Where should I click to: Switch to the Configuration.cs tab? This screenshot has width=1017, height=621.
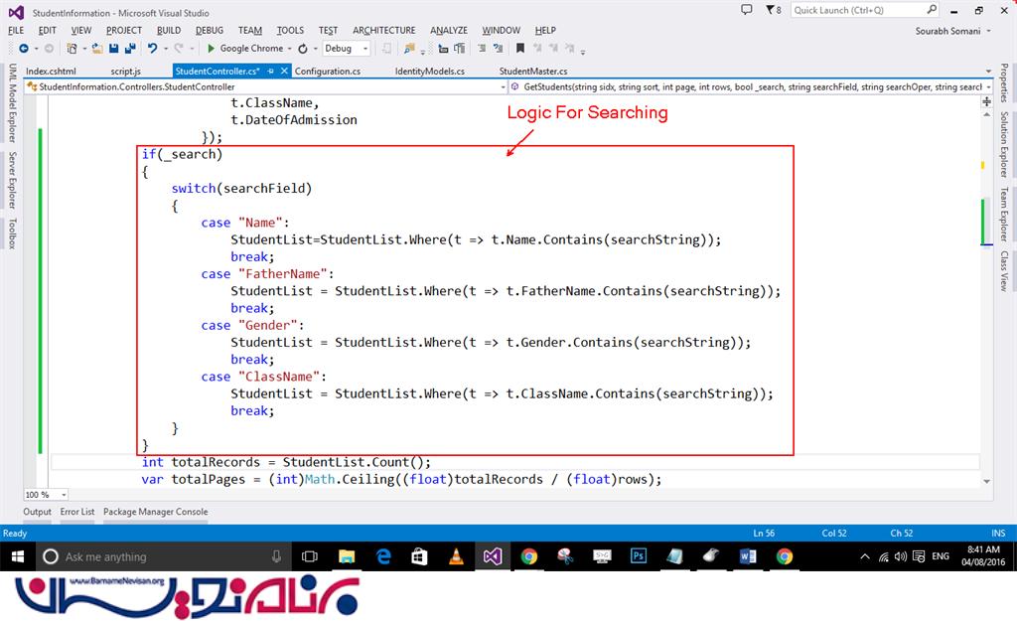pos(328,72)
